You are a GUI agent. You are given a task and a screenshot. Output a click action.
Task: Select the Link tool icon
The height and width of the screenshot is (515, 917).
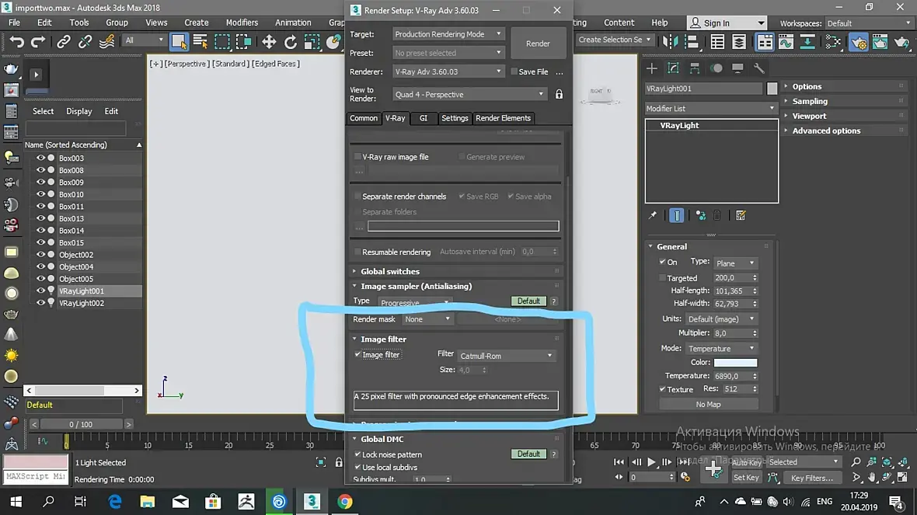[63, 41]
